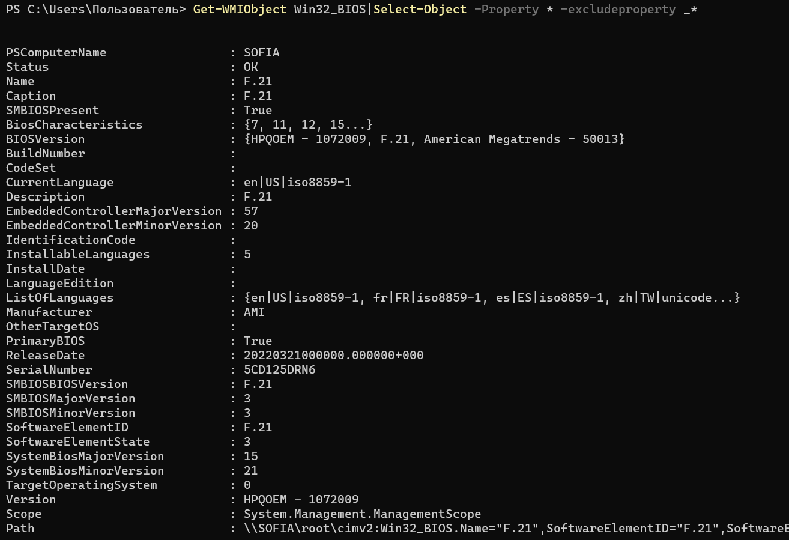The height and width of the screenshot is (540, 789).
Task: Click the Path value starting with \\SOFIA
Action: click(x=516, y=529)
